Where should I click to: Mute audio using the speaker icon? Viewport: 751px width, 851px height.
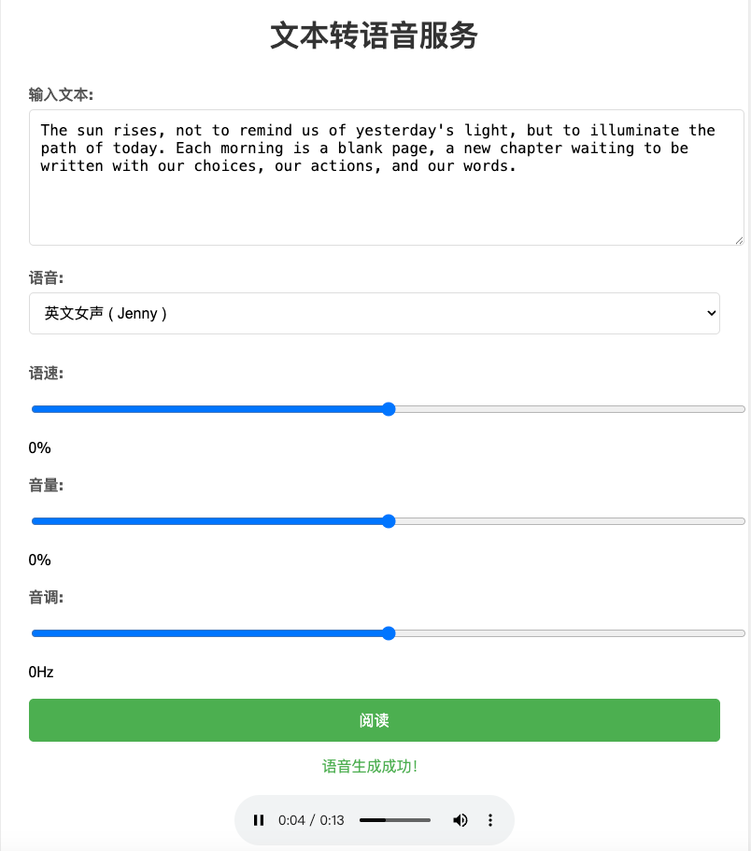[x=460, y=820]
